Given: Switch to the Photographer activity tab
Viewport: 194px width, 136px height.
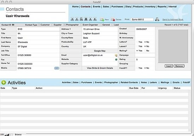Looking at the screenshot, I should pos(111,83).
